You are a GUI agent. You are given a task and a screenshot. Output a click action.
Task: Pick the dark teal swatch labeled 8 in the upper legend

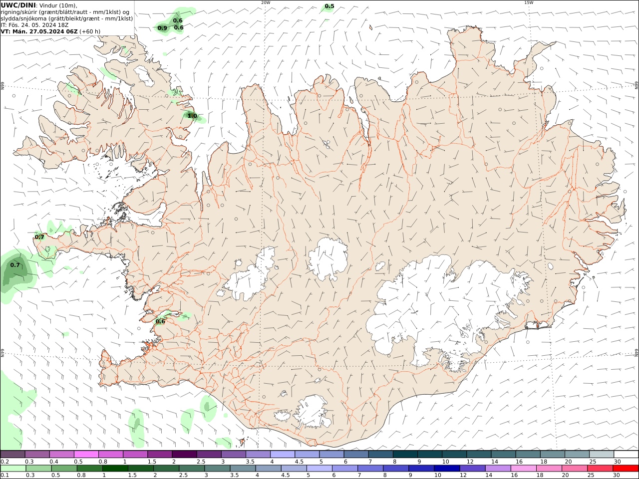click(404, 454)
